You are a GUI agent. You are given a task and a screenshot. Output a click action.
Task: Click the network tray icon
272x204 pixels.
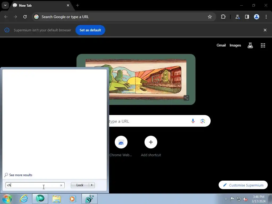coord(239,199)
